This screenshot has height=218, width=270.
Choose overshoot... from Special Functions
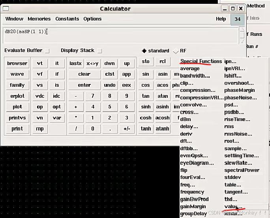tap(239, 83)
